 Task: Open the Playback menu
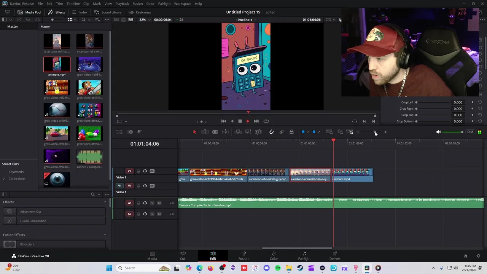[122, 3]
